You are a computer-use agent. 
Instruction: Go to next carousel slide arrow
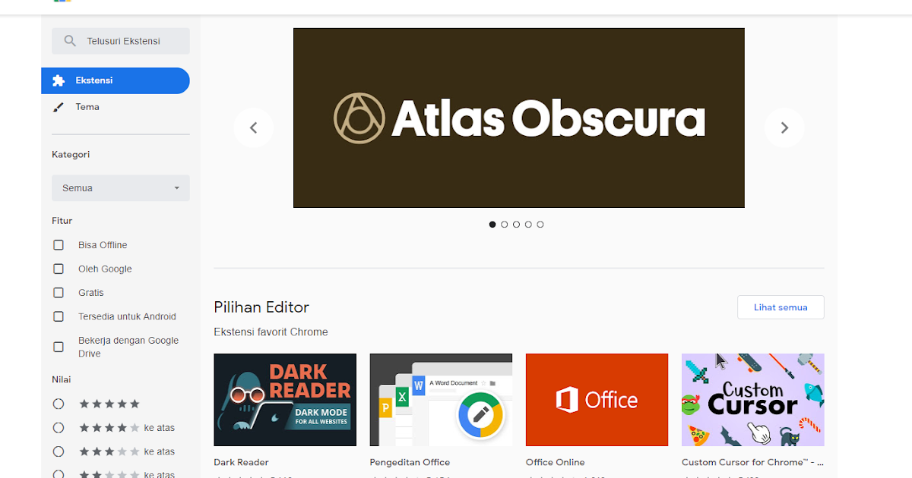784,127
